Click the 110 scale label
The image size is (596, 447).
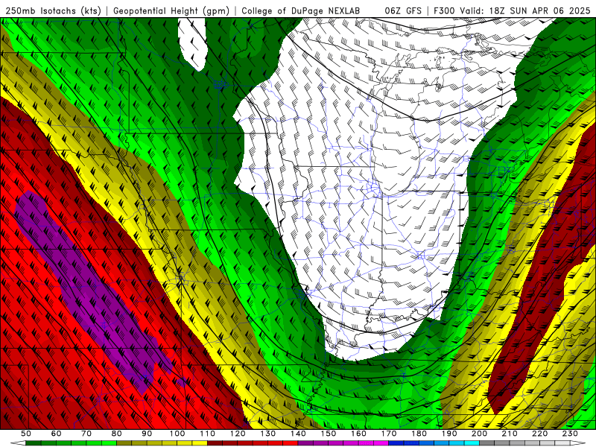point(208,434)
